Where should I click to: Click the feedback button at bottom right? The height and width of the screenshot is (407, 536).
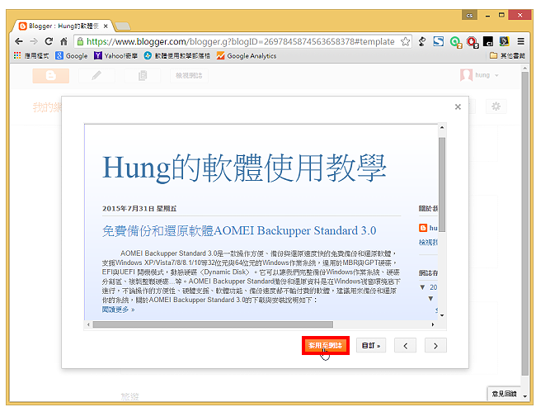click(504, 394)
